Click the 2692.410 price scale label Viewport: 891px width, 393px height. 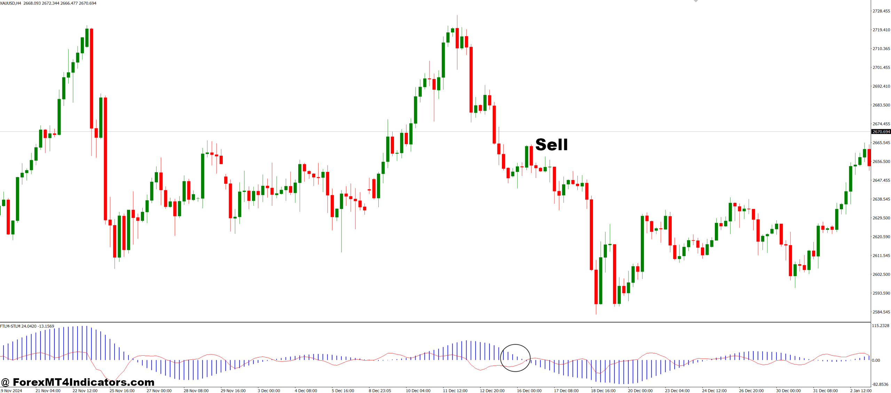point(881,86)
